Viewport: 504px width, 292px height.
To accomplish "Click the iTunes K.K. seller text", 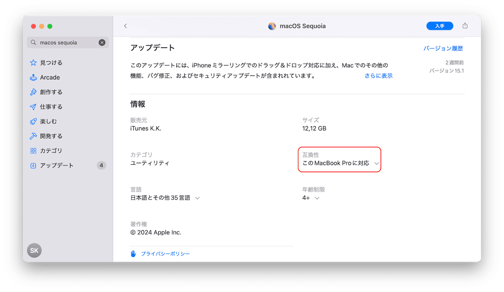I will point(145,128).
